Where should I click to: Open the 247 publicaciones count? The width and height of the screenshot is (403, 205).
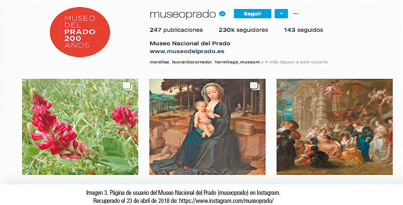(176, 30)
